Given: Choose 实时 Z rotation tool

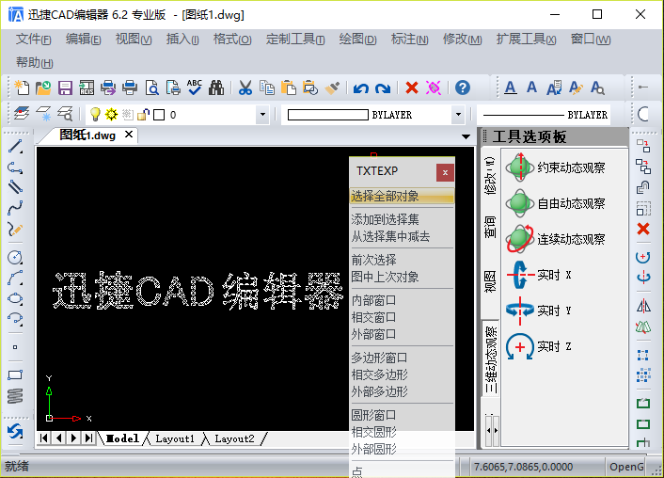Looking at the screenshot, I should (x=539, y=346).
